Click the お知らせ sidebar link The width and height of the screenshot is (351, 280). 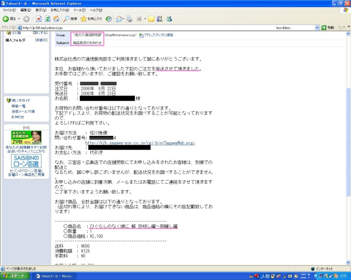18,117
